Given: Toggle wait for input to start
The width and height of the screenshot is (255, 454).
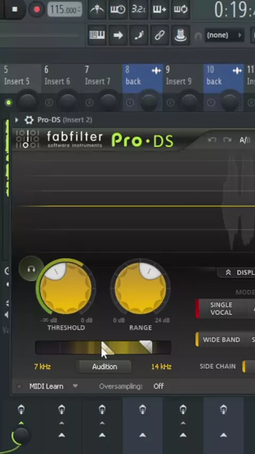Looking at the screenshot, I should [x=117, y=9].
